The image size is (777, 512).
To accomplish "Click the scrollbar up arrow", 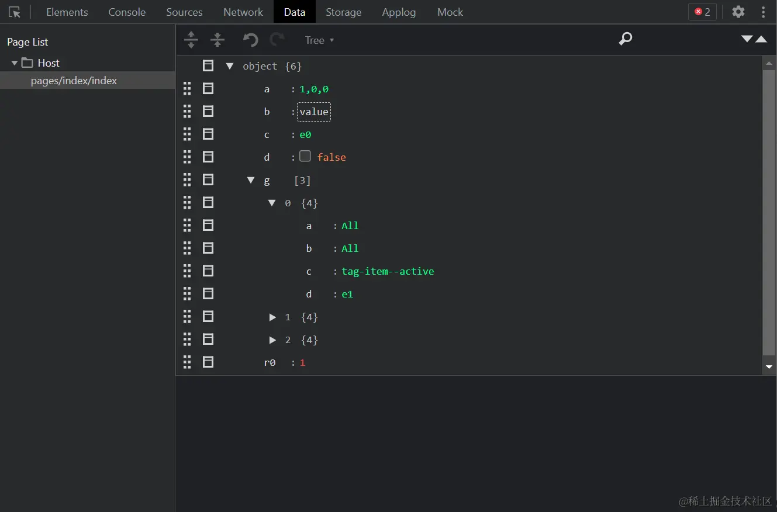I will click(769, 62).
